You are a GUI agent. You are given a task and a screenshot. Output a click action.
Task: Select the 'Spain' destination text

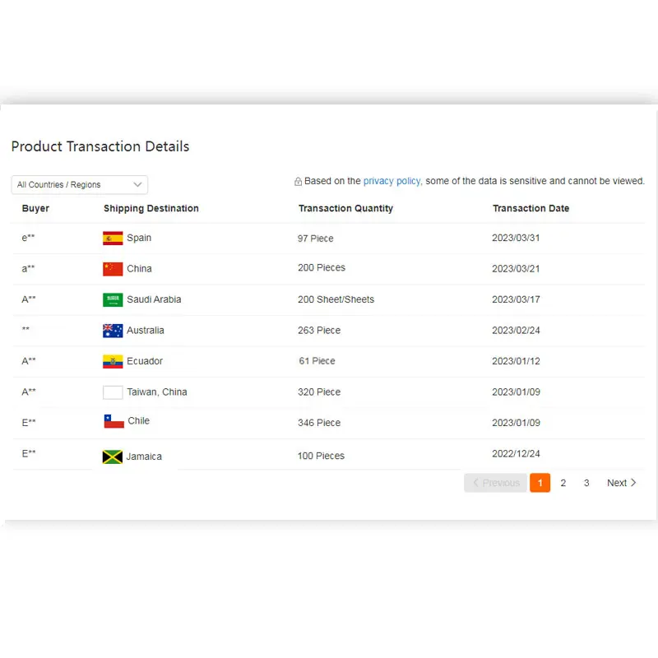(139, 238)
